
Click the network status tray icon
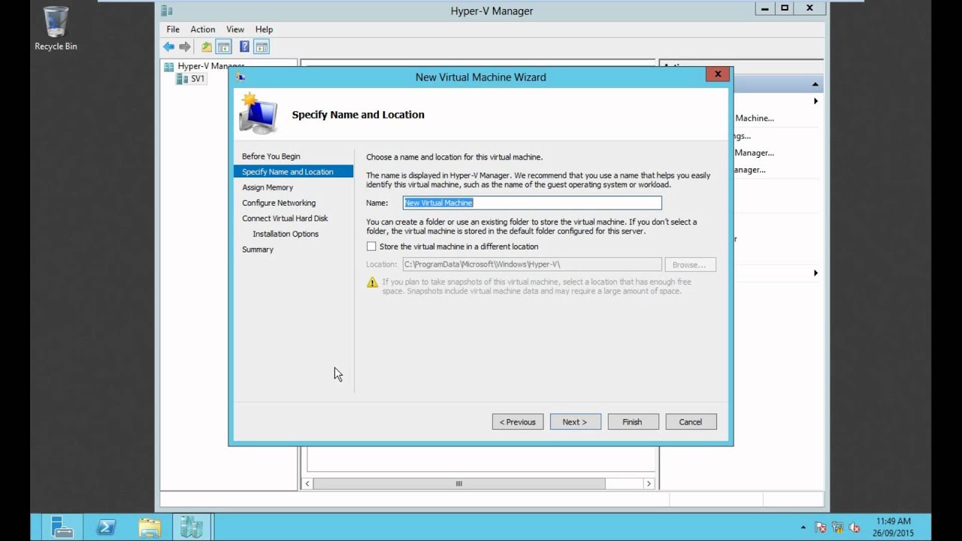pos(837,527)
